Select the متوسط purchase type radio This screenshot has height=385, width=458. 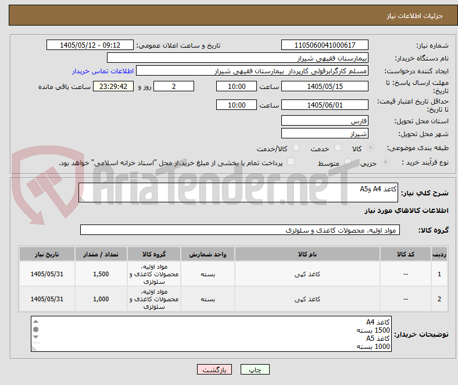(x=348, y=162)
